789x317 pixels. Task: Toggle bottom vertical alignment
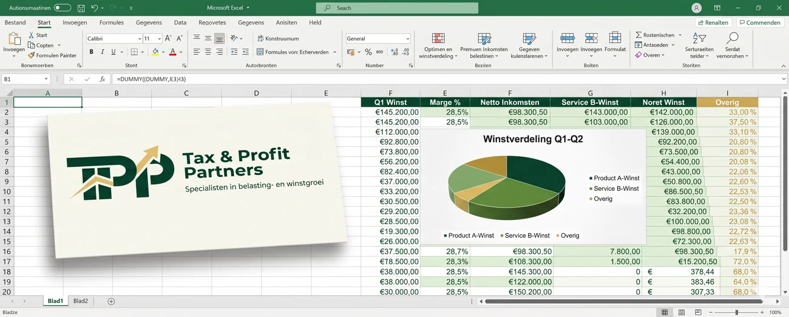pos(219,38)
